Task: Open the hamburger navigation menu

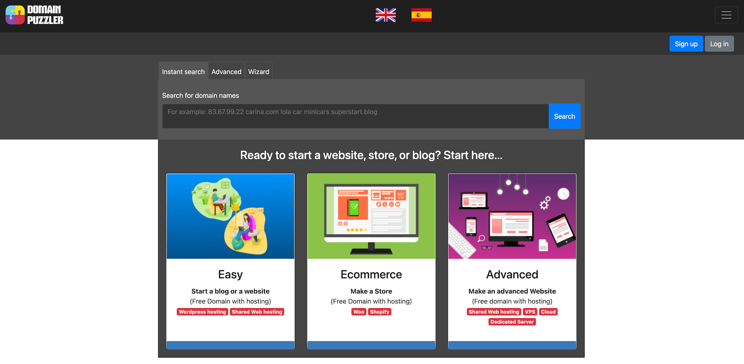Action: 726,15
